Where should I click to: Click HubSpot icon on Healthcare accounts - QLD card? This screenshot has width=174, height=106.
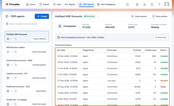[x=16, y=91]
